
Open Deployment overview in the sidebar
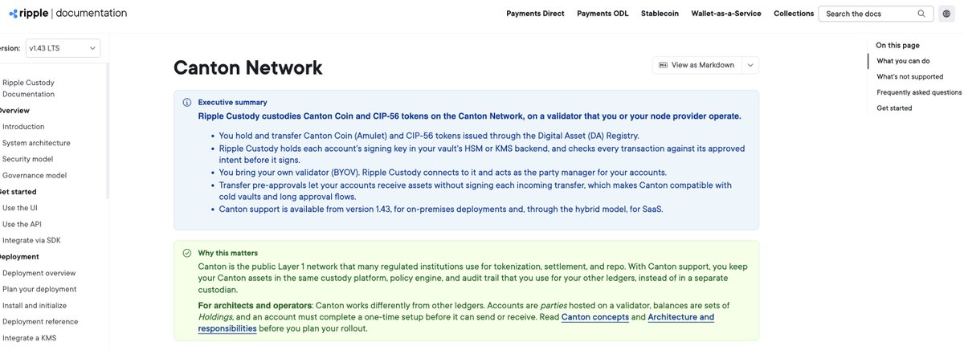(39, 273)
